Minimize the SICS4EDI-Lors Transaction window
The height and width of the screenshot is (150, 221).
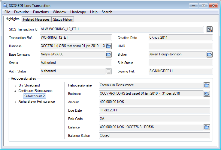coord(193,6)
